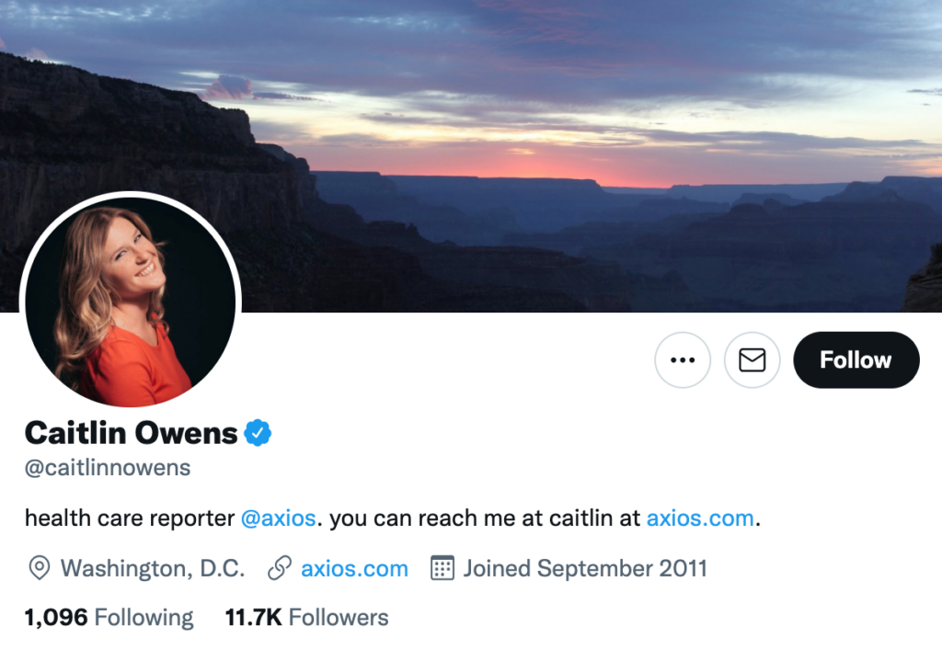Click the location pin icon
The height and width of the screenshot is (649, 942).
[39, 568]
